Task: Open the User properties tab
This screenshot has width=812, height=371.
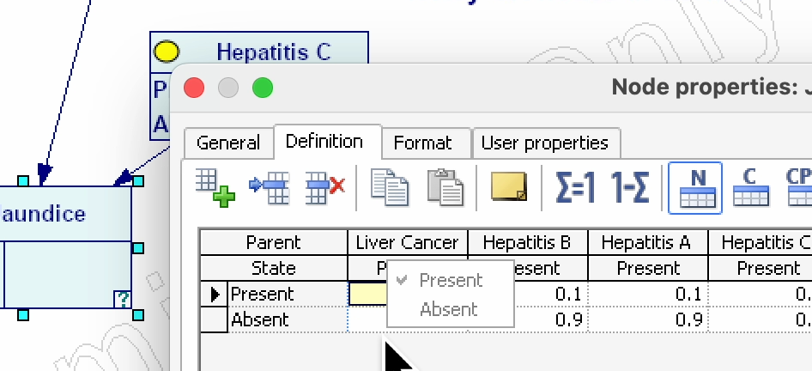Action: [545, 143]
